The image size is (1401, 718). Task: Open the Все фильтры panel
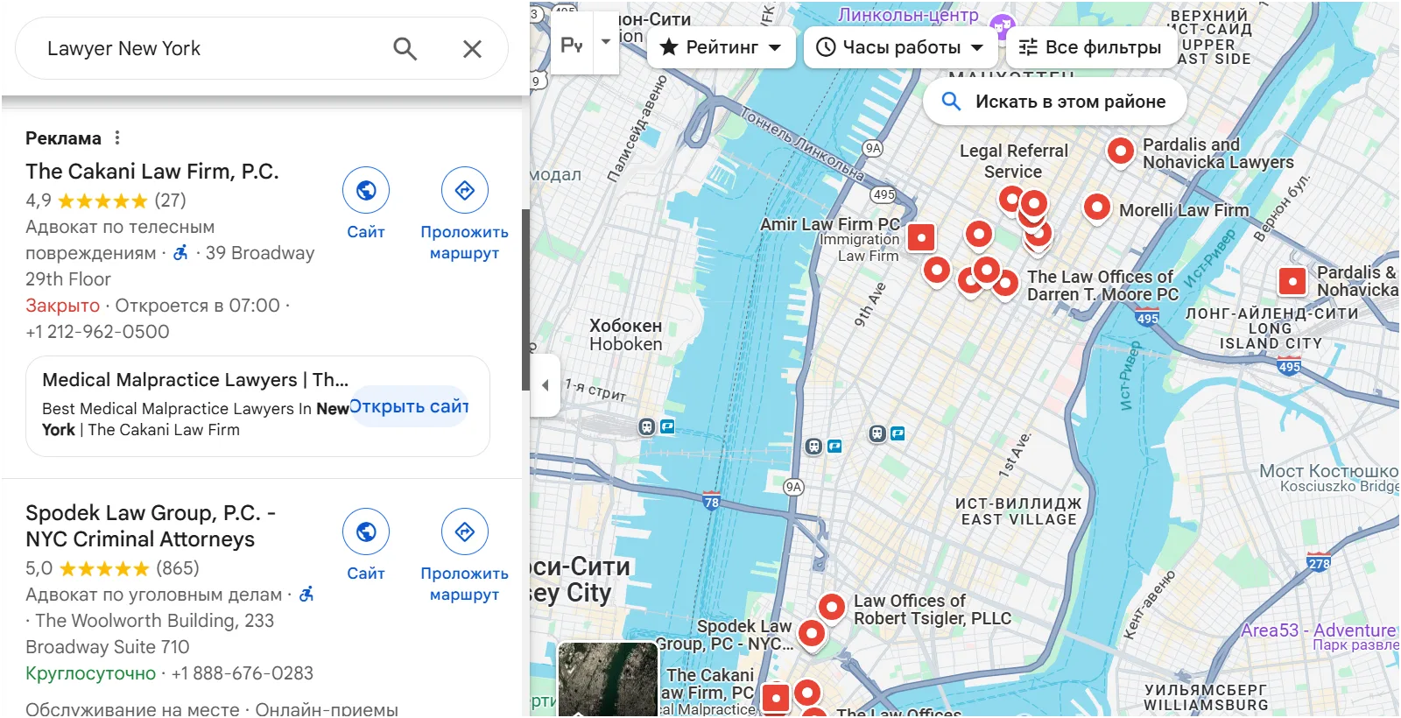click(1090, 47)
